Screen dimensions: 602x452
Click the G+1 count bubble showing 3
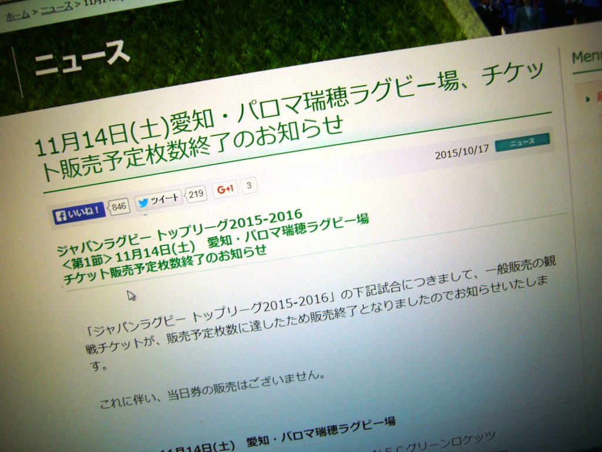[x=249, y=186]
